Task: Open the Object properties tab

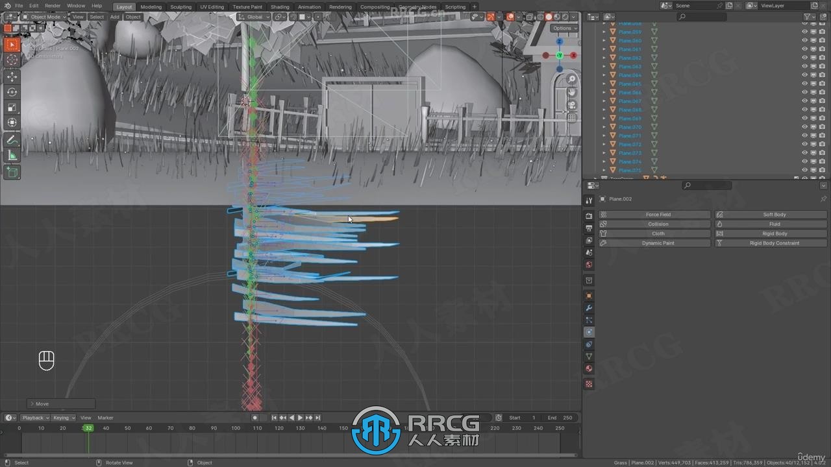Action: pyautogui.click(x=589, y=296)
